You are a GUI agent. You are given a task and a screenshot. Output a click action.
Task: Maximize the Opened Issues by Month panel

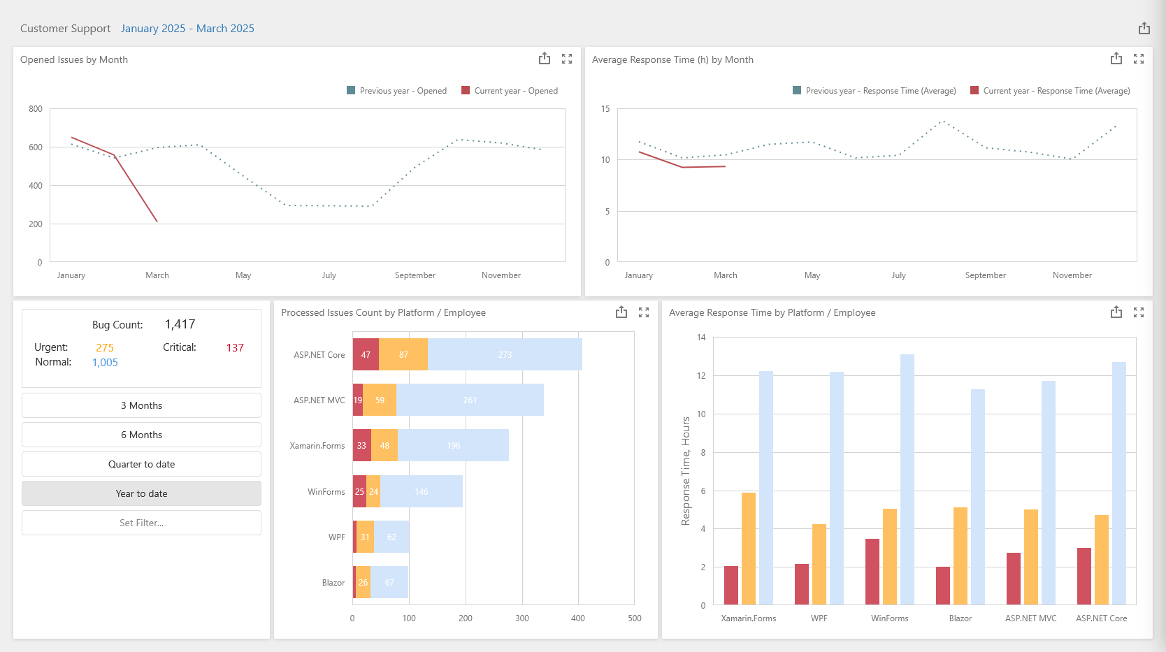pos(567,59)
